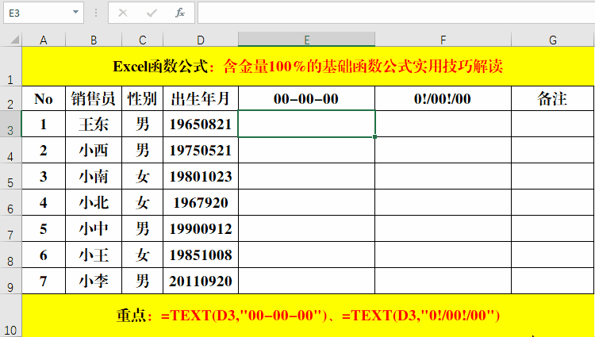Click the '00-00-00' header cell
This screenshot has height=337, width=595.
[306, 98]
